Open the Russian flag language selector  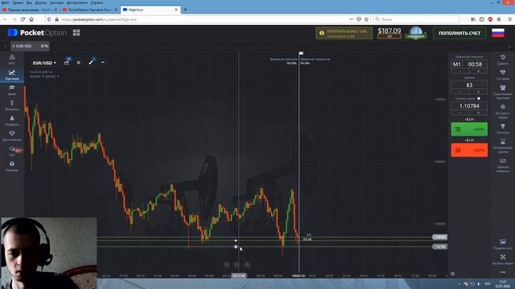point(498,33)
